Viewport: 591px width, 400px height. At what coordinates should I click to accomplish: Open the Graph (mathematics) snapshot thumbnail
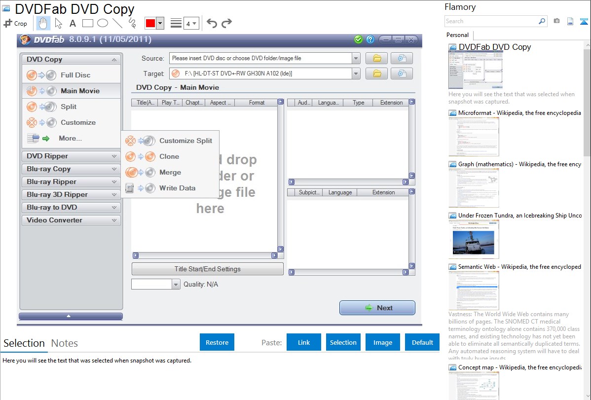[474, 188]
